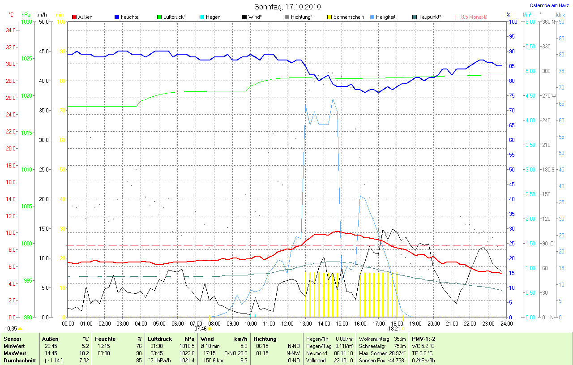Toggle the 8.5 Monat-Ø checkbox box

(x=457, y=17)
